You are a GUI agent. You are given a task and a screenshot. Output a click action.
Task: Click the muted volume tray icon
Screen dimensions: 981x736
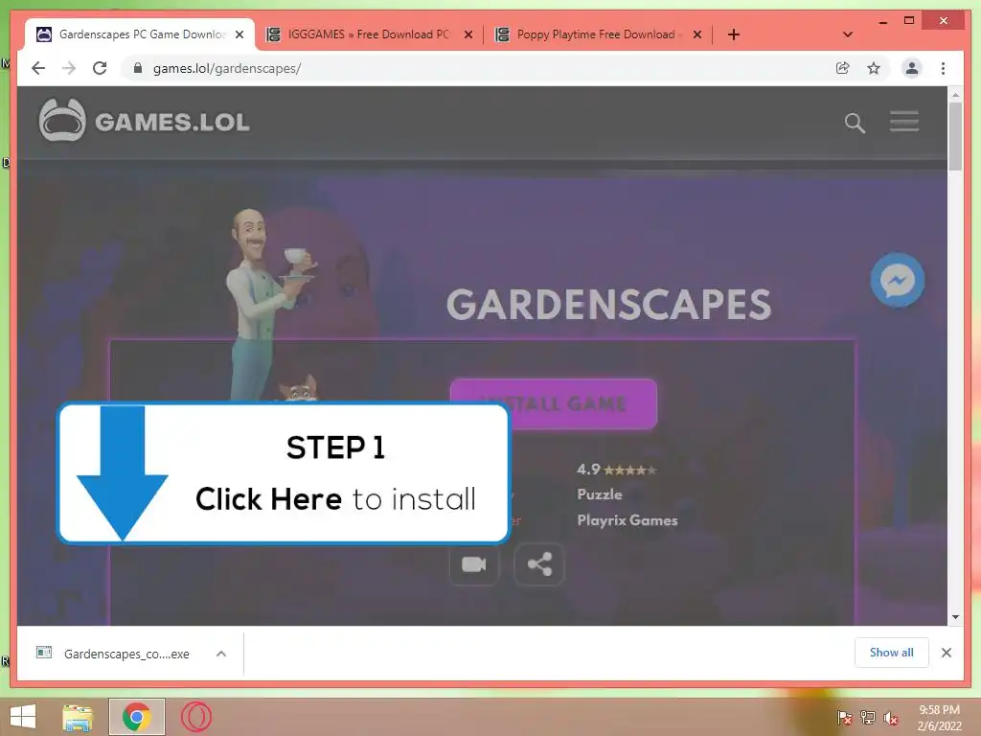[890, 718]
